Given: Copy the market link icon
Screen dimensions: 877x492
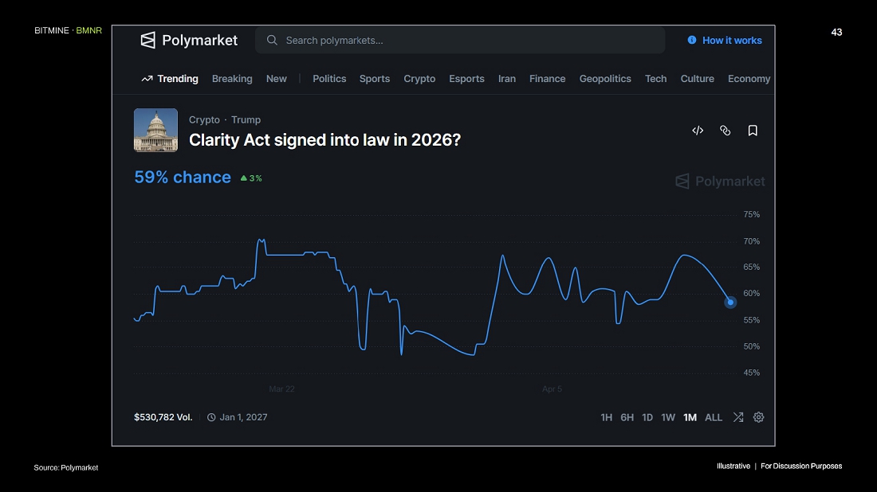Looking at the screenshot, I should 725,131.
